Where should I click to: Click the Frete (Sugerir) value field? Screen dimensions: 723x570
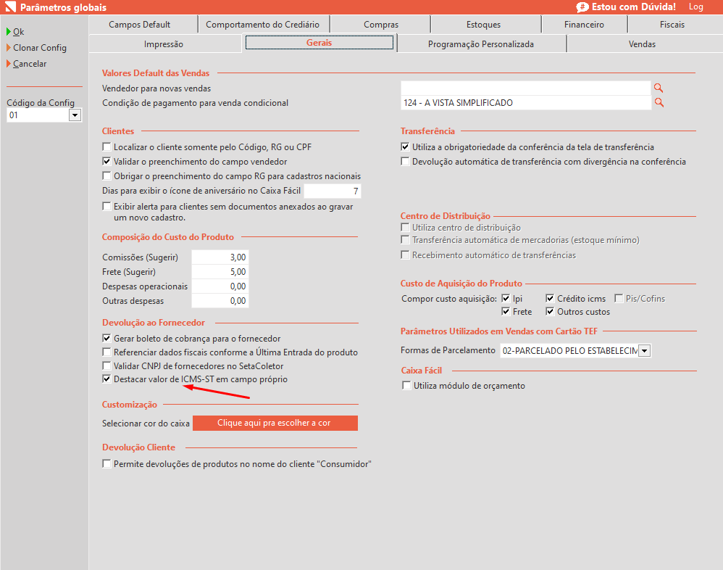[220, 271]
